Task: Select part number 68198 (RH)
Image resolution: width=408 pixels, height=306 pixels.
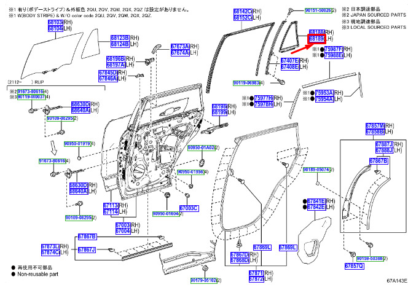Action: pos(219,106)
